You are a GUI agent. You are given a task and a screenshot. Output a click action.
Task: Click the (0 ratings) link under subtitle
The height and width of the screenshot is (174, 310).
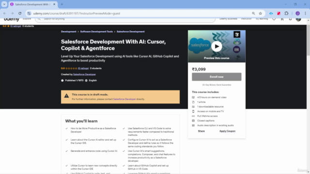(x=83, y=68)
